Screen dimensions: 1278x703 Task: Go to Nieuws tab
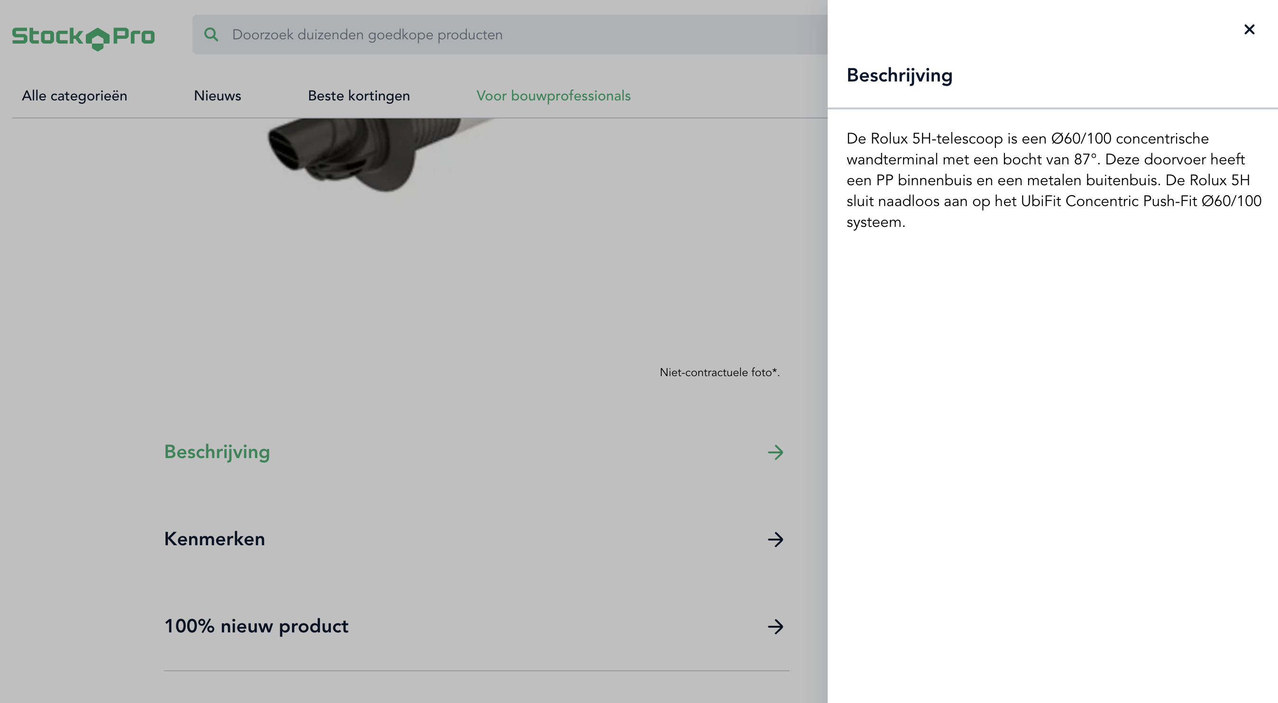tap(217, 96)
